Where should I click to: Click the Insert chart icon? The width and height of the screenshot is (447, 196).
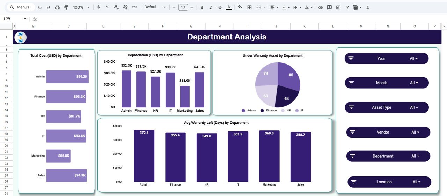click(338, 7)
